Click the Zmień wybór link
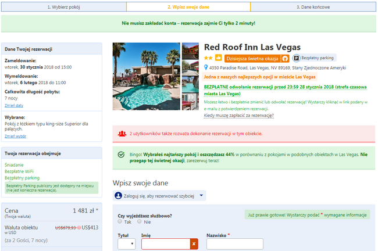Viewport: 378px width, 251px height. (16, 137)
